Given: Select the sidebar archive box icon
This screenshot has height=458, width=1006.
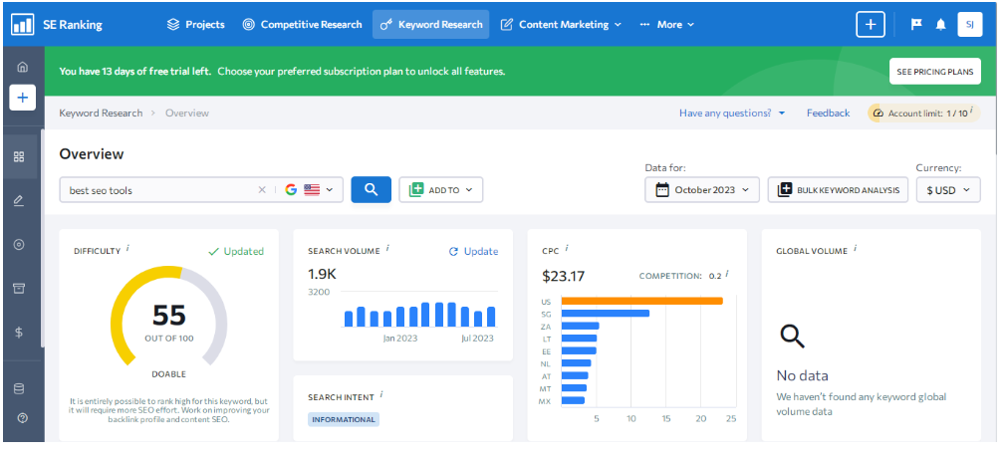Looking at the screenshot, I should (19, 288).
